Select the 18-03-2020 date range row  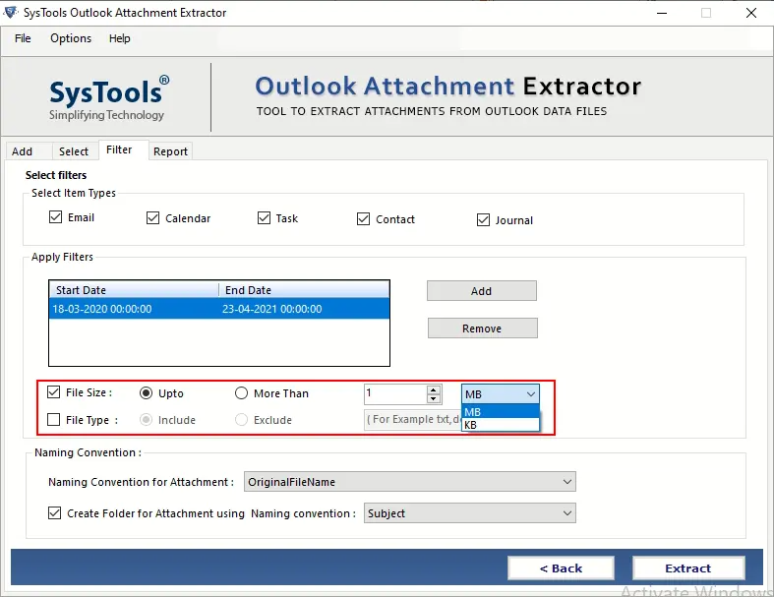[x=219, y=309]
